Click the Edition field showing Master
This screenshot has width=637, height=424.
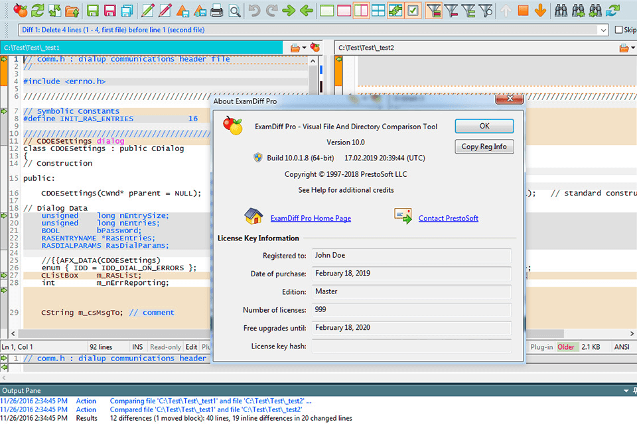pos(411,291)
